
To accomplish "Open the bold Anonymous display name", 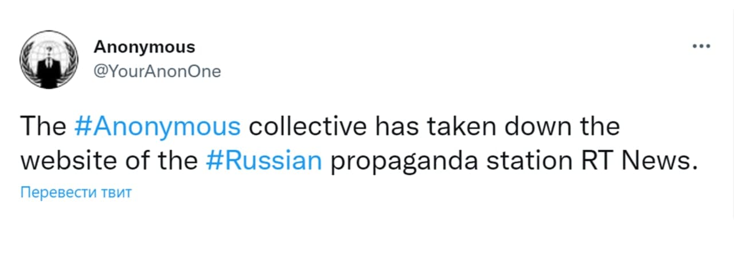I will [145, 46].
